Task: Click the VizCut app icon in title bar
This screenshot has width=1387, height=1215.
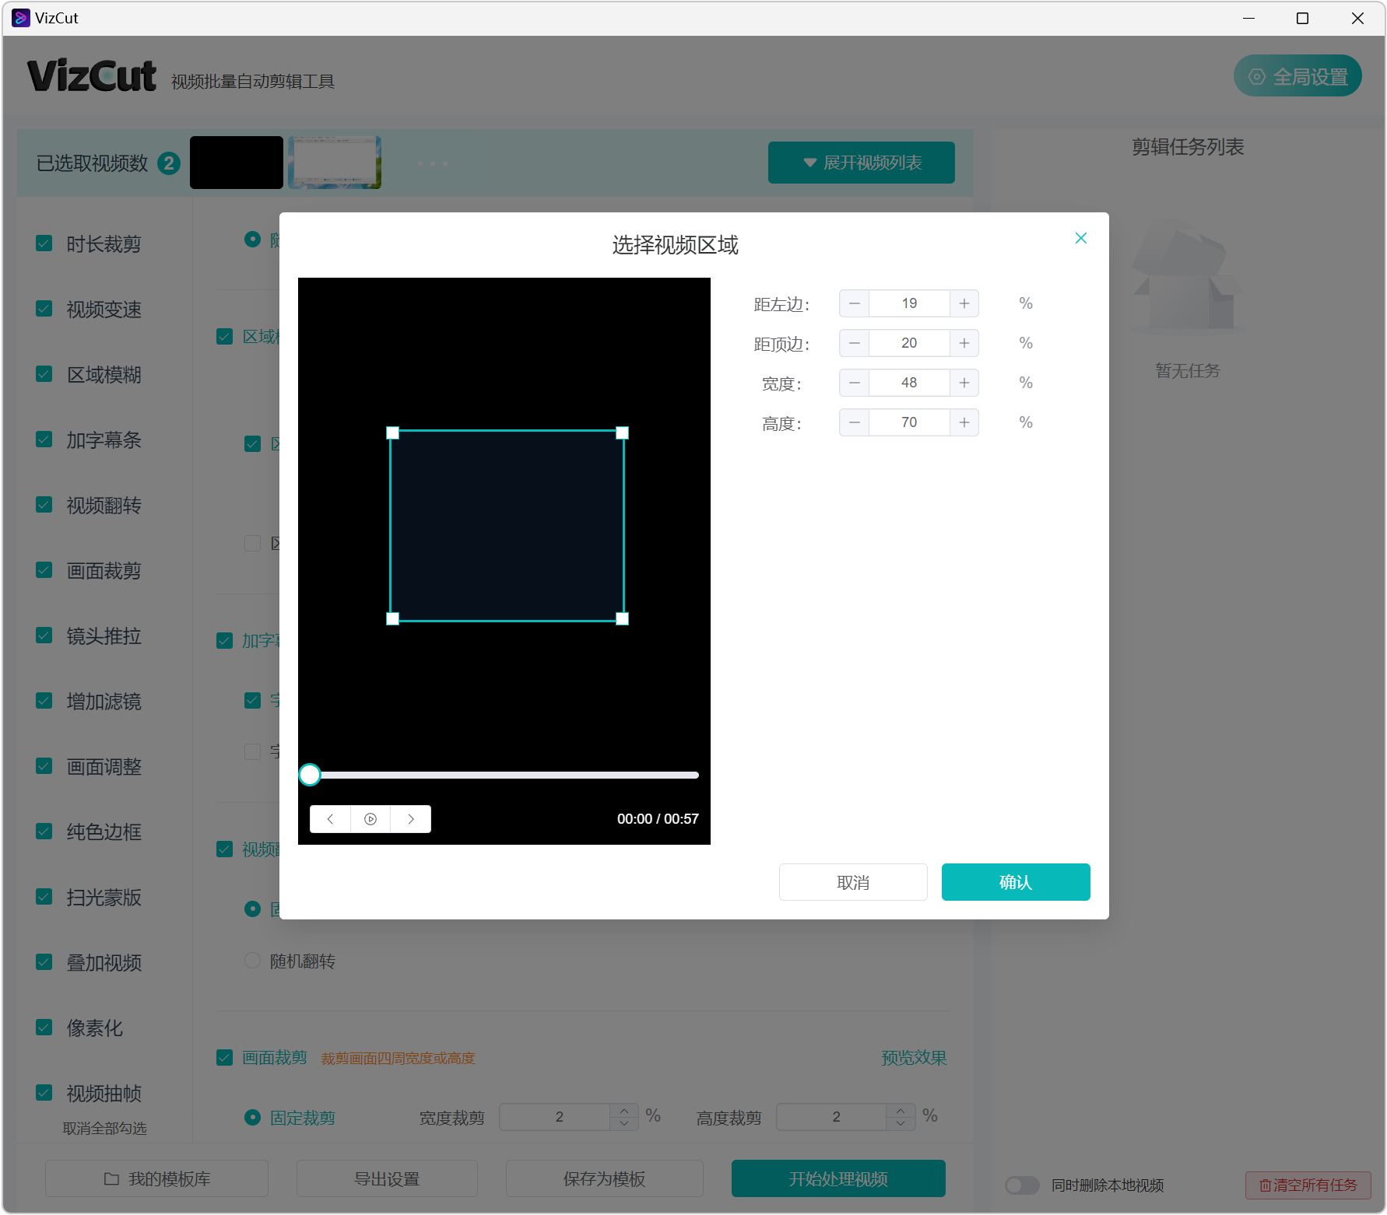Action: [21, 18]
